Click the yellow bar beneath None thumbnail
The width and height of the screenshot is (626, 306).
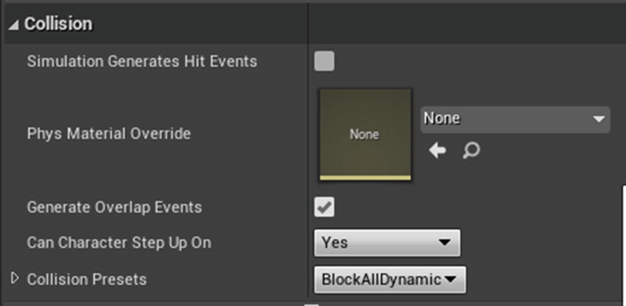click(365, 178)
